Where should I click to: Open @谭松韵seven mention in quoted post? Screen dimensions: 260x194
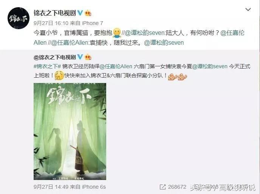(210, 66)
